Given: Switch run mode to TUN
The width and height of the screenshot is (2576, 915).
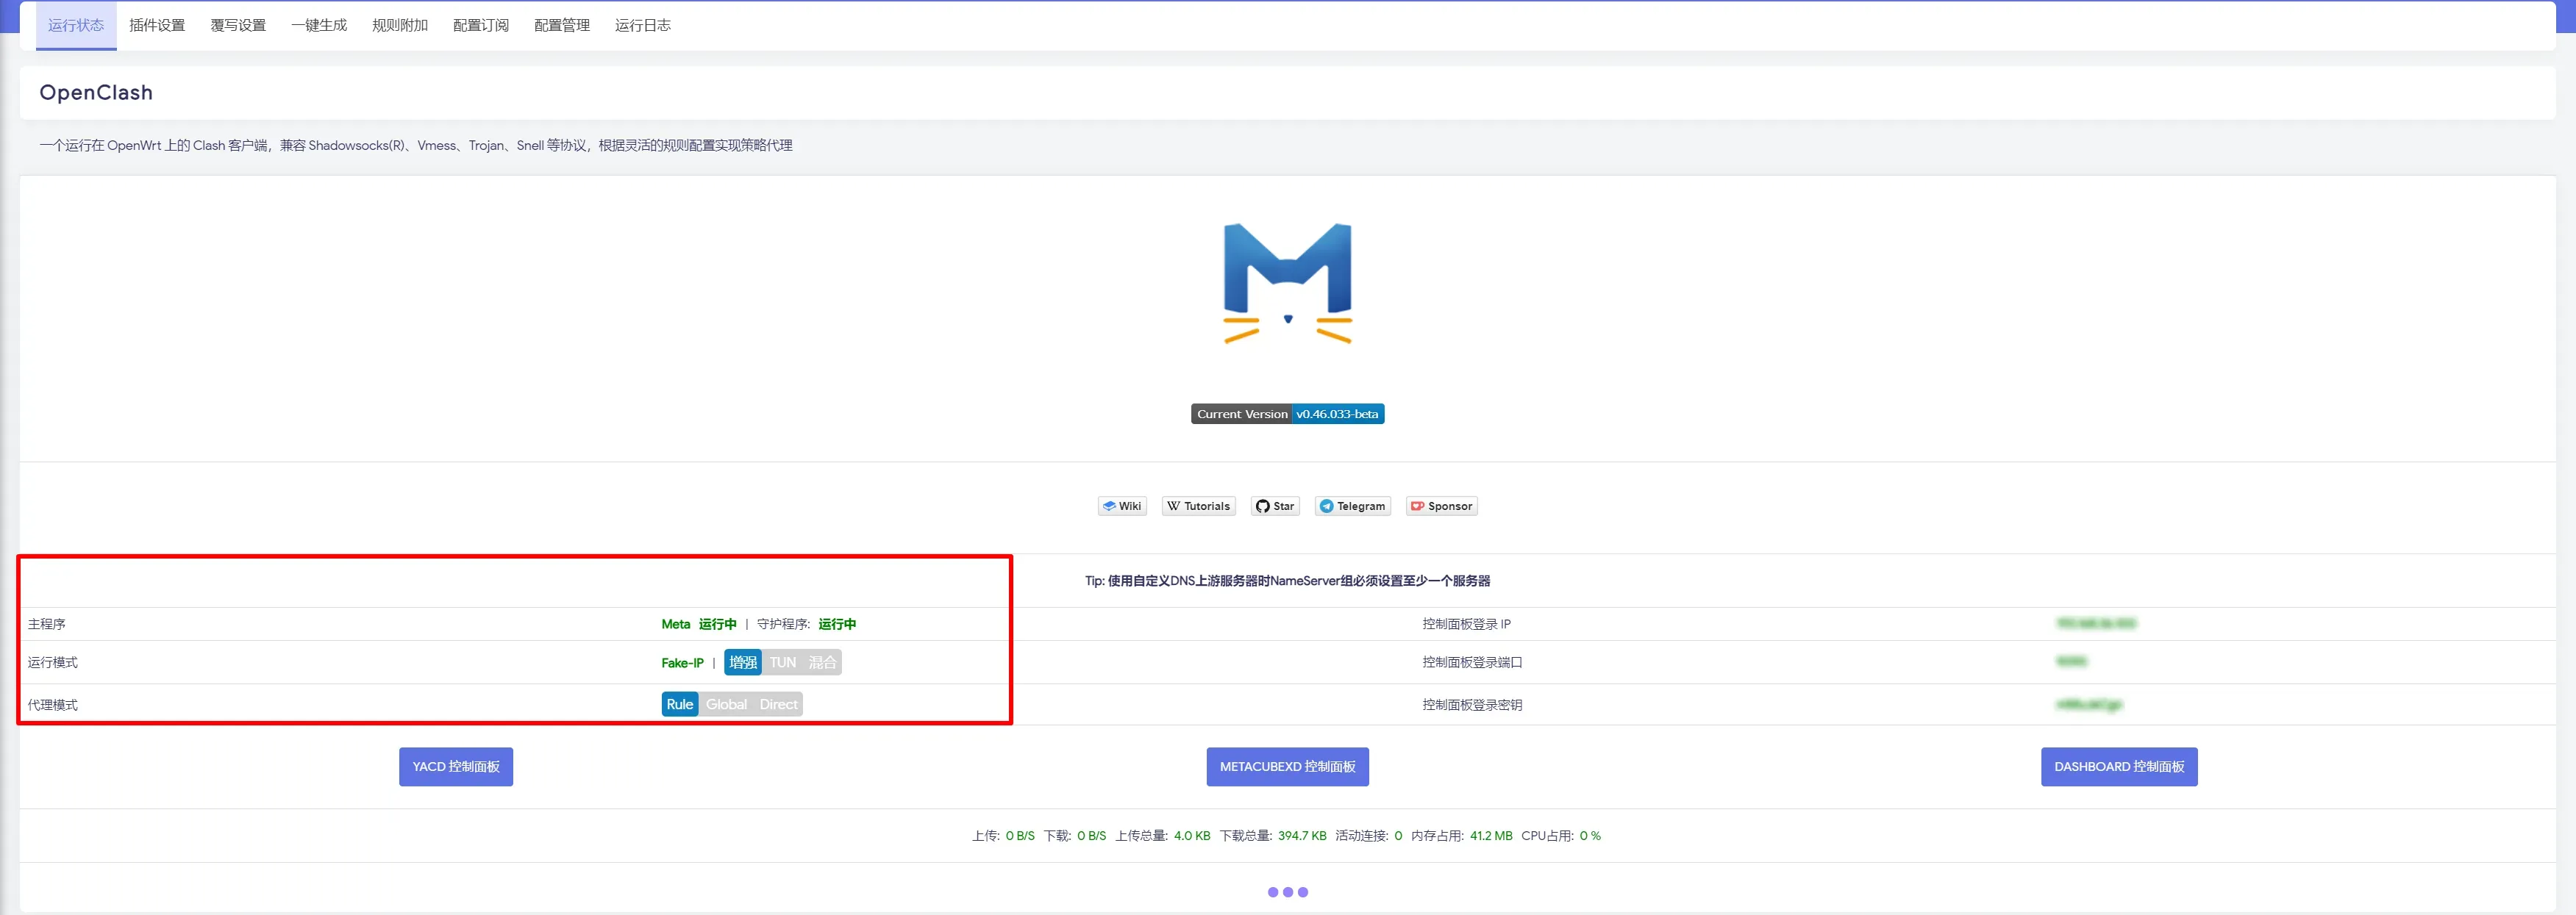Looking at the screenshot, I should [x=783, y=662].
